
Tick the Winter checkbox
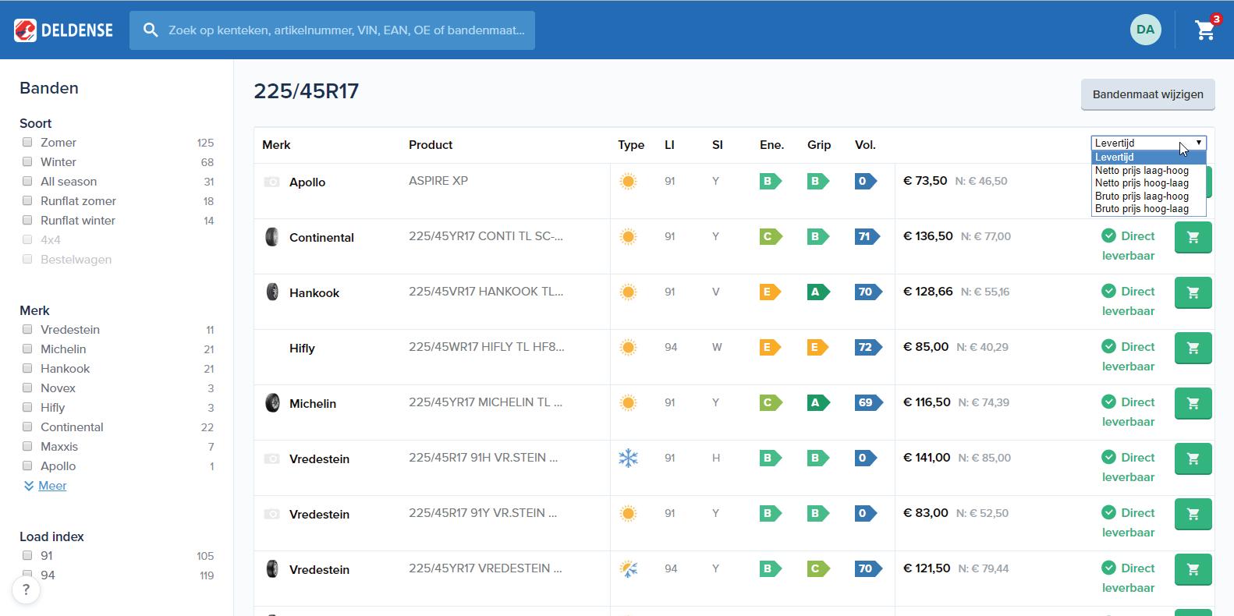(x=27, y=161)
